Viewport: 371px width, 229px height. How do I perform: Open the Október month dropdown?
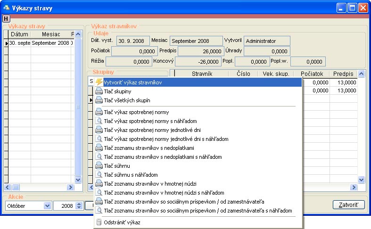(x=47, y=205)
